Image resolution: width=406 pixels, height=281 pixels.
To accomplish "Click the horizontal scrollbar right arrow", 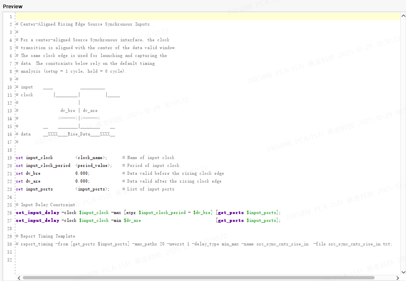I will pyautogui.click(x=398, y=278).
